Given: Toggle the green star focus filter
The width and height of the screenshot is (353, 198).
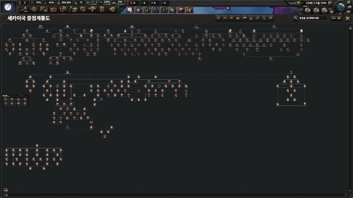Looking at the screenshot, I should coord(258,18).
